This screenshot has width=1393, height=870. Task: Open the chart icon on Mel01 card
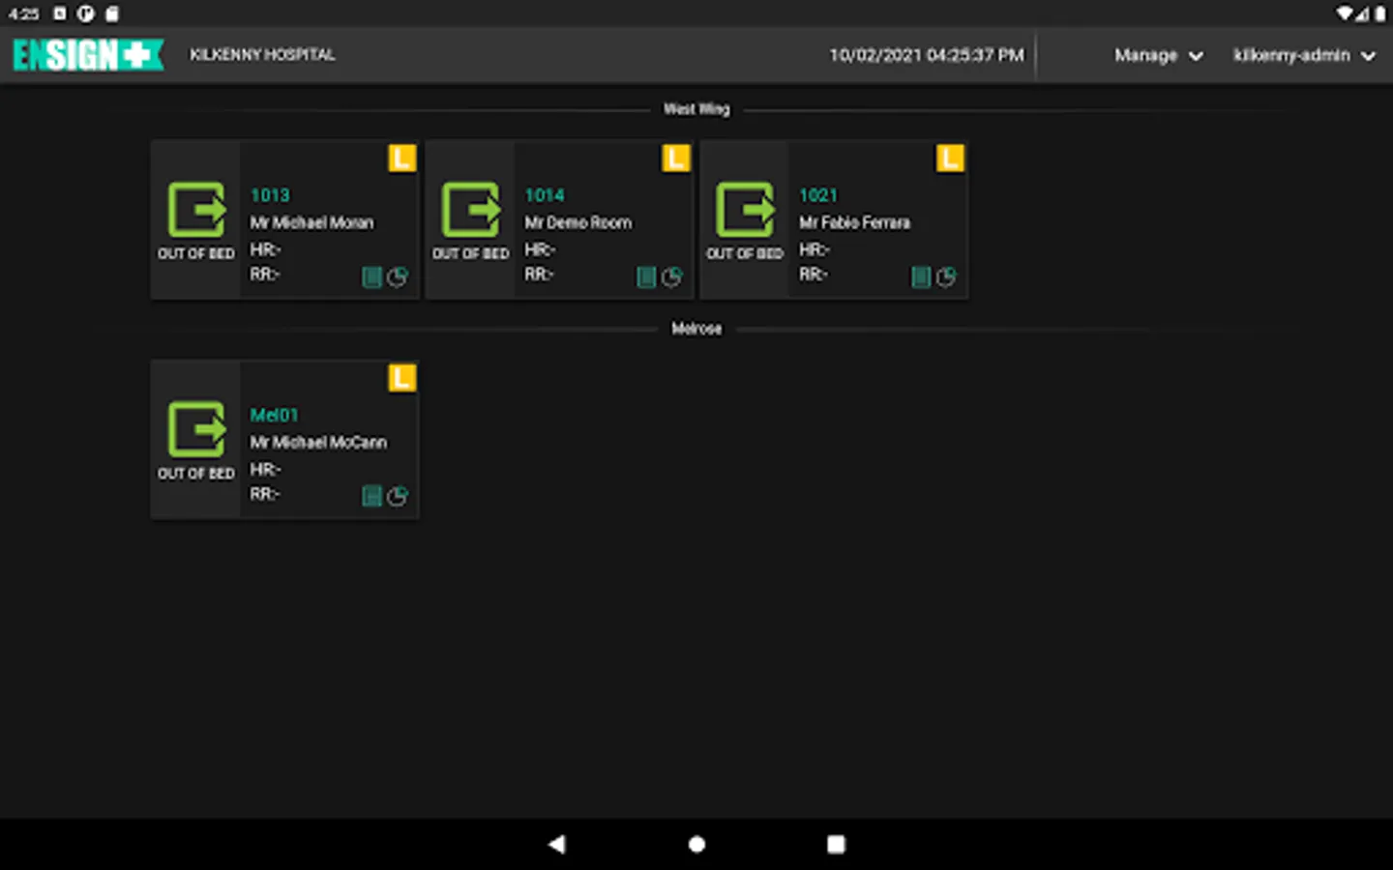398,497
